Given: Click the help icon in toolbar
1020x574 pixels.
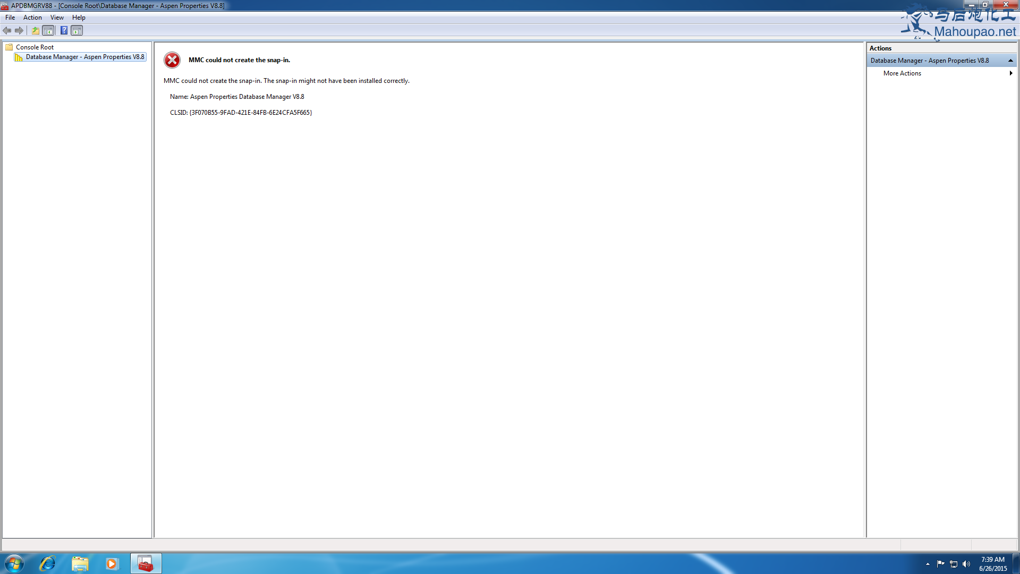Looking at the screenshot, I should [64, 30].
